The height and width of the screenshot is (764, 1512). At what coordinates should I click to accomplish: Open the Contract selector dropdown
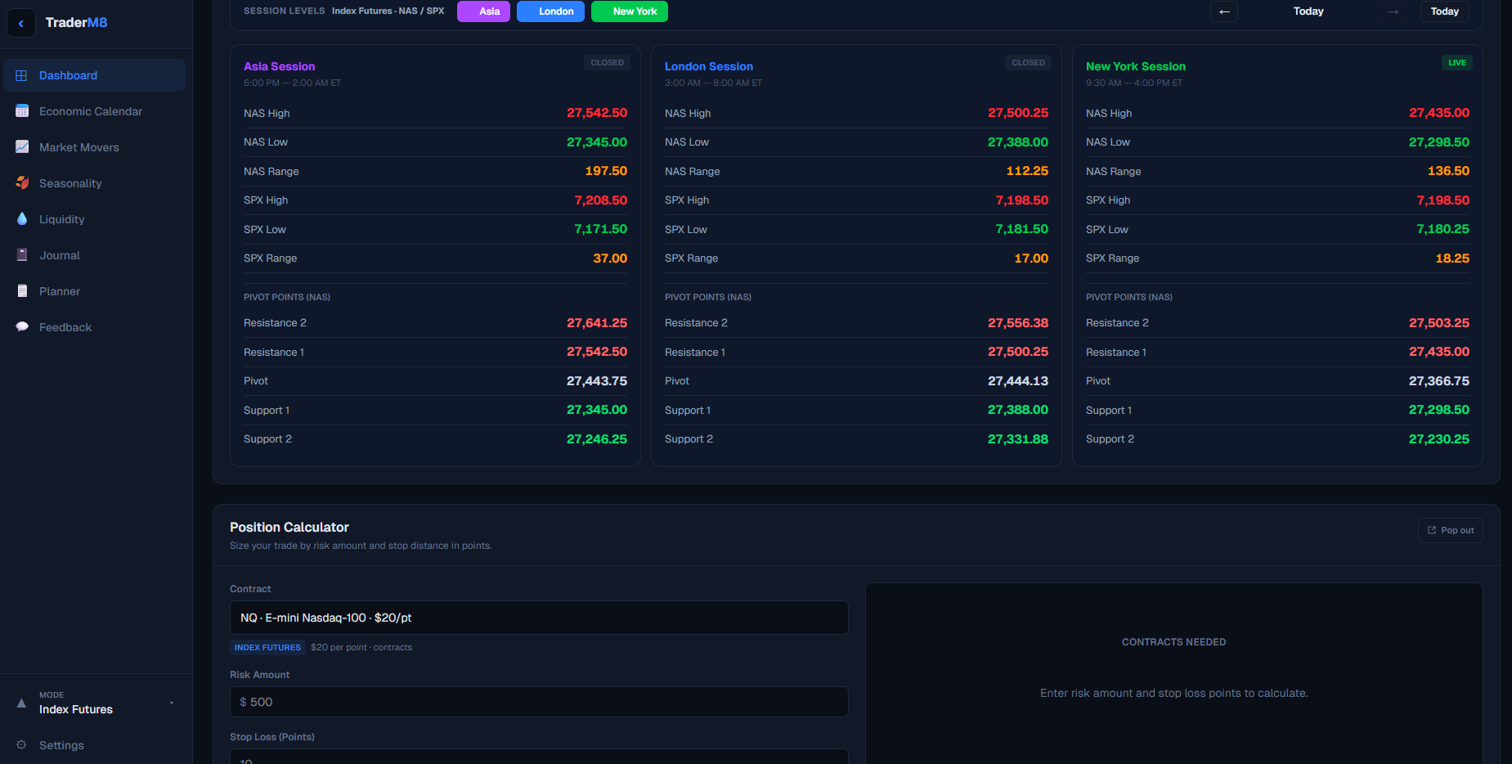539,618
